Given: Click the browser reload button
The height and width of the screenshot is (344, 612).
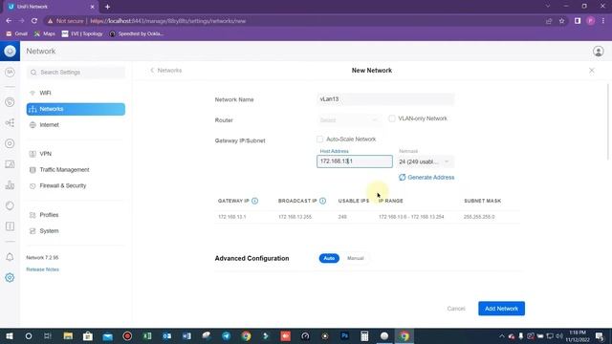Looking at the screenshot, I should tap(34, 21).
